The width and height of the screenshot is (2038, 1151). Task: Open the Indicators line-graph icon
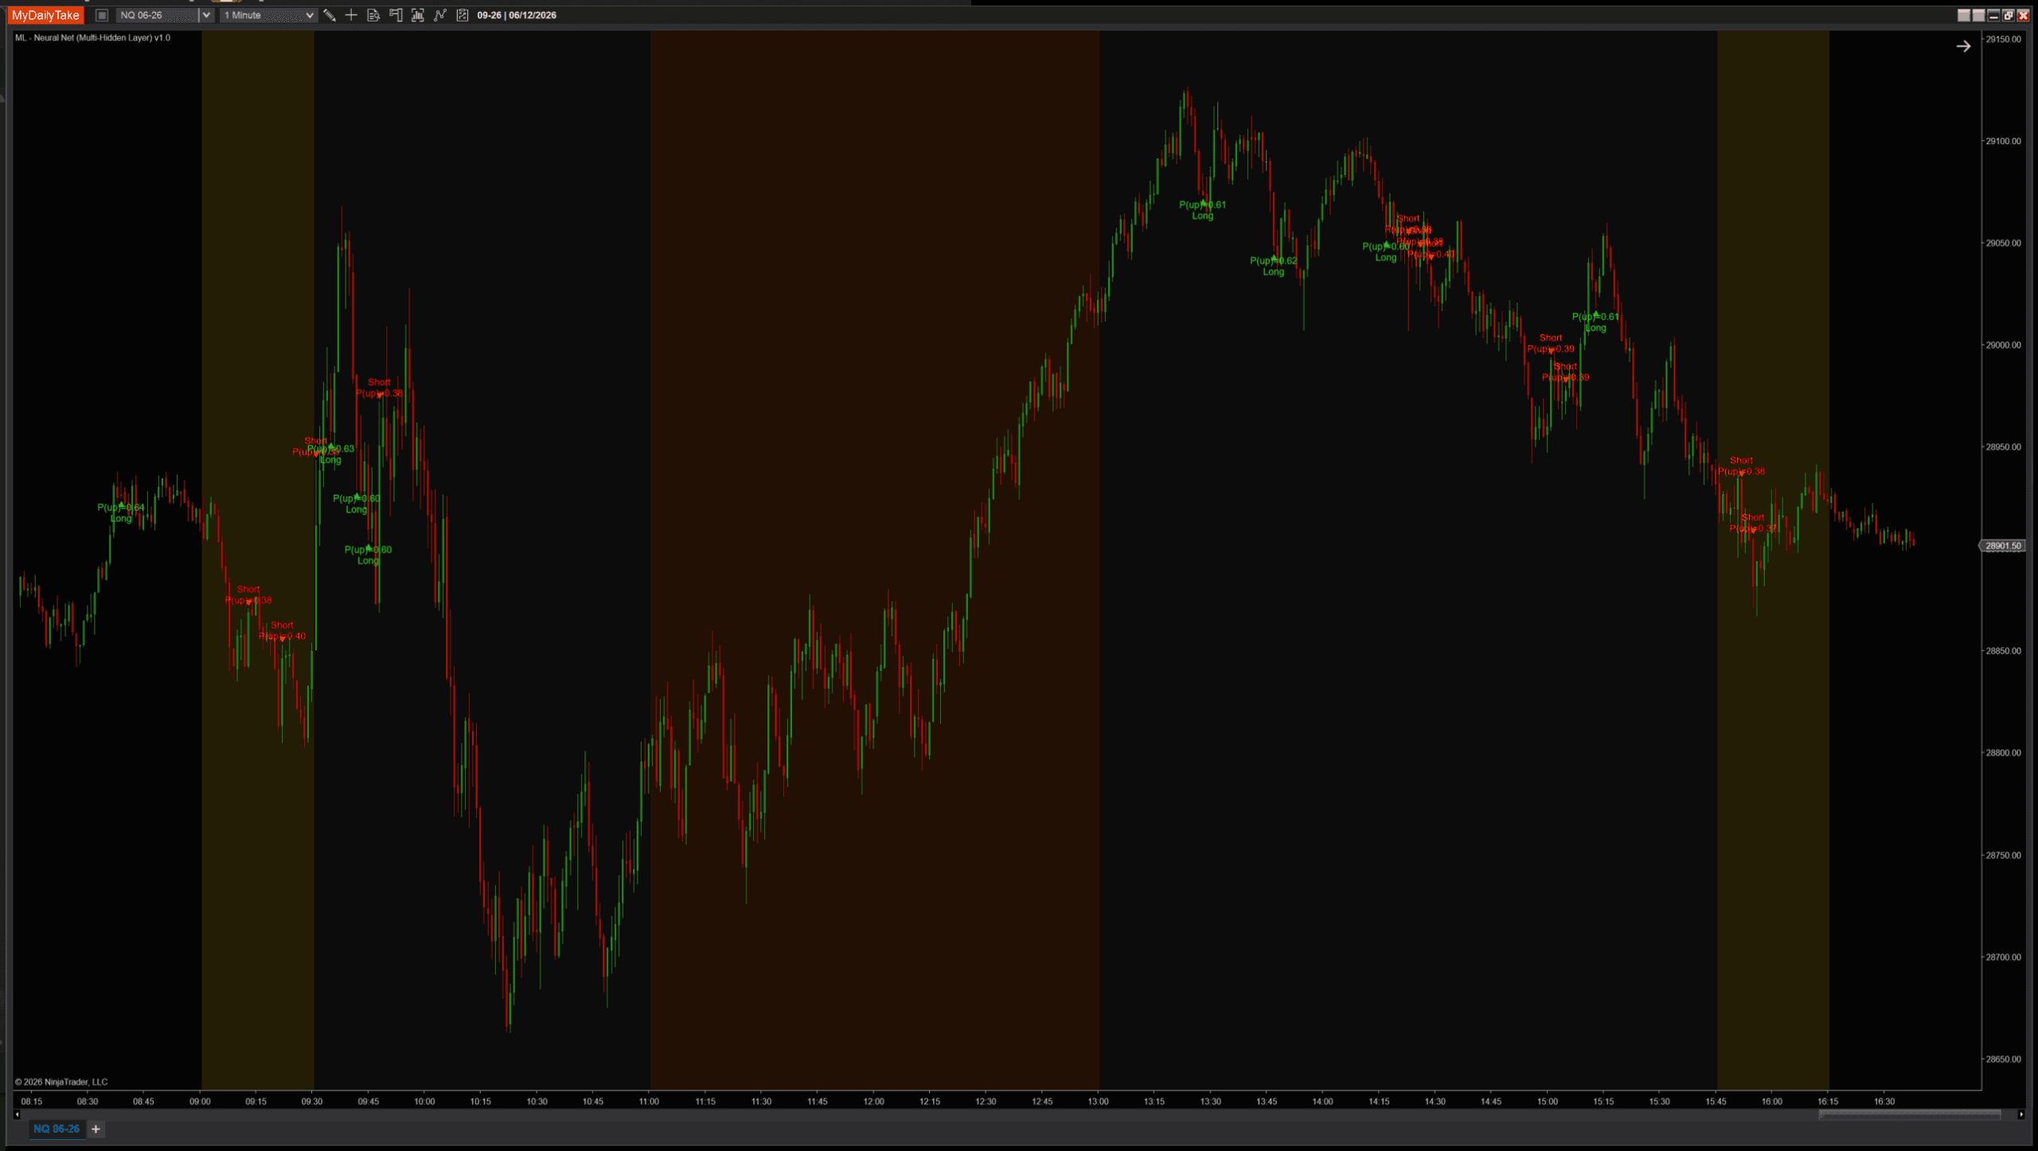click(440, 15)
